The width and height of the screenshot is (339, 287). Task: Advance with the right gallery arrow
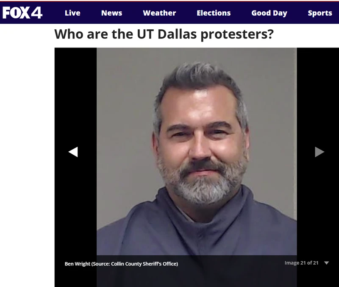(320, 152)
